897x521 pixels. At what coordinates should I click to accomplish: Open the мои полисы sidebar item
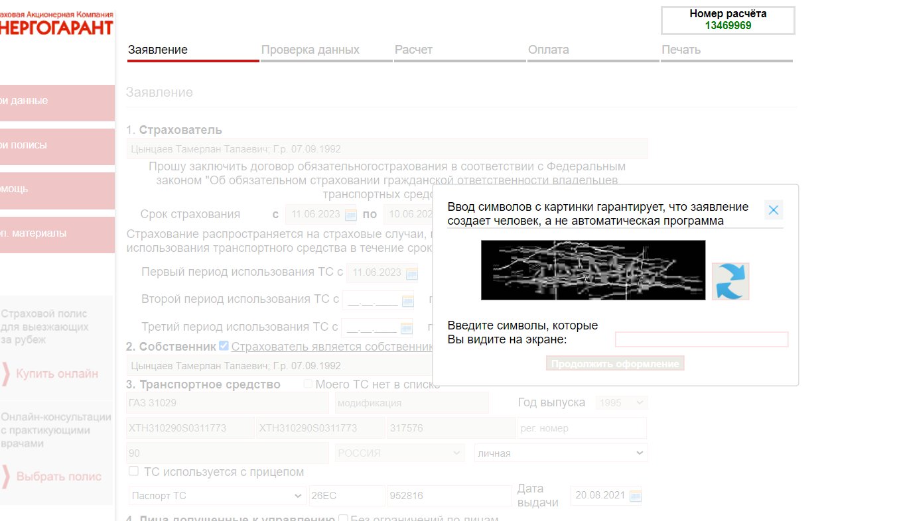(57, 146)
